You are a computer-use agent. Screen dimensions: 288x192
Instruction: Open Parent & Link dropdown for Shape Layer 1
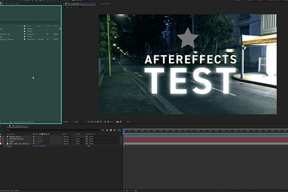(104, 137)
